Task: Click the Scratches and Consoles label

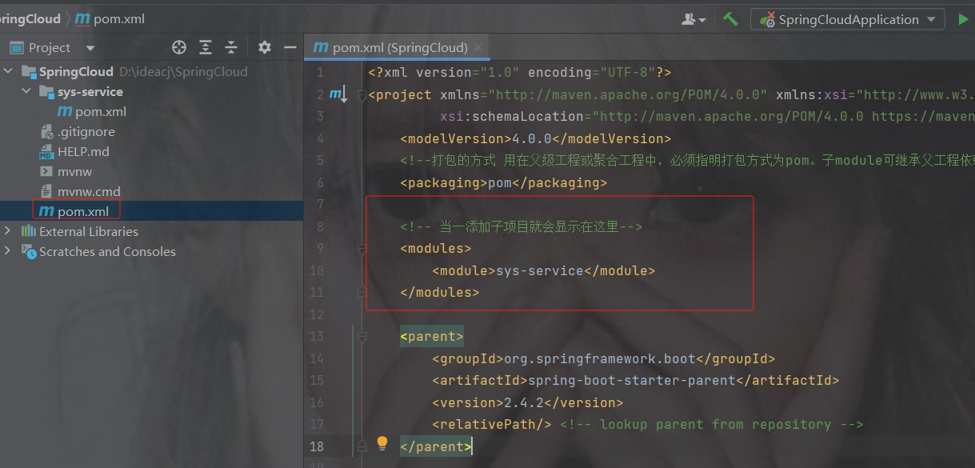Action: pos(107,251)
